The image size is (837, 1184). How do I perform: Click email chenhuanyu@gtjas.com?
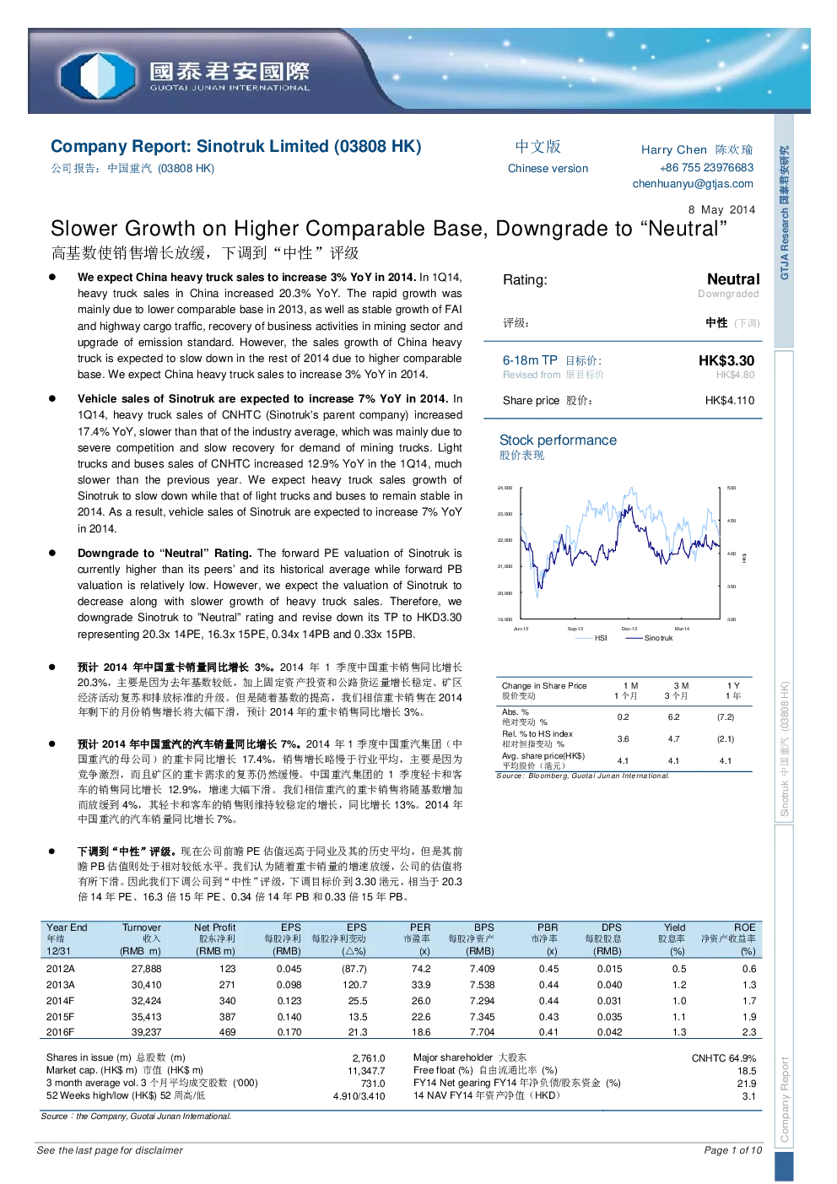693,183
